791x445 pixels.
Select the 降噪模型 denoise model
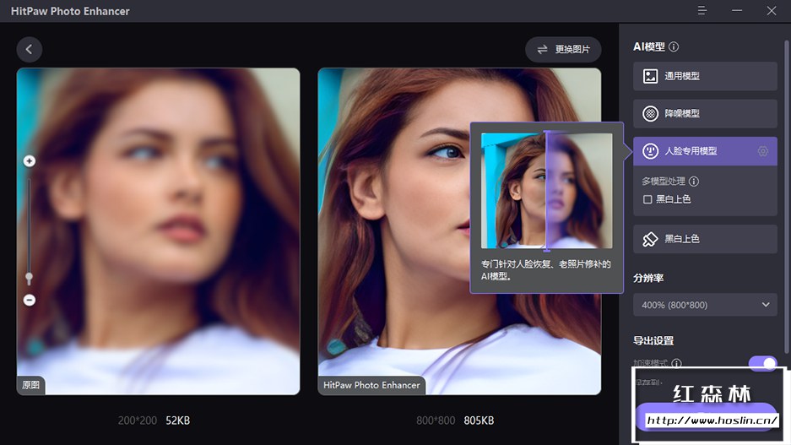(705, 113)
